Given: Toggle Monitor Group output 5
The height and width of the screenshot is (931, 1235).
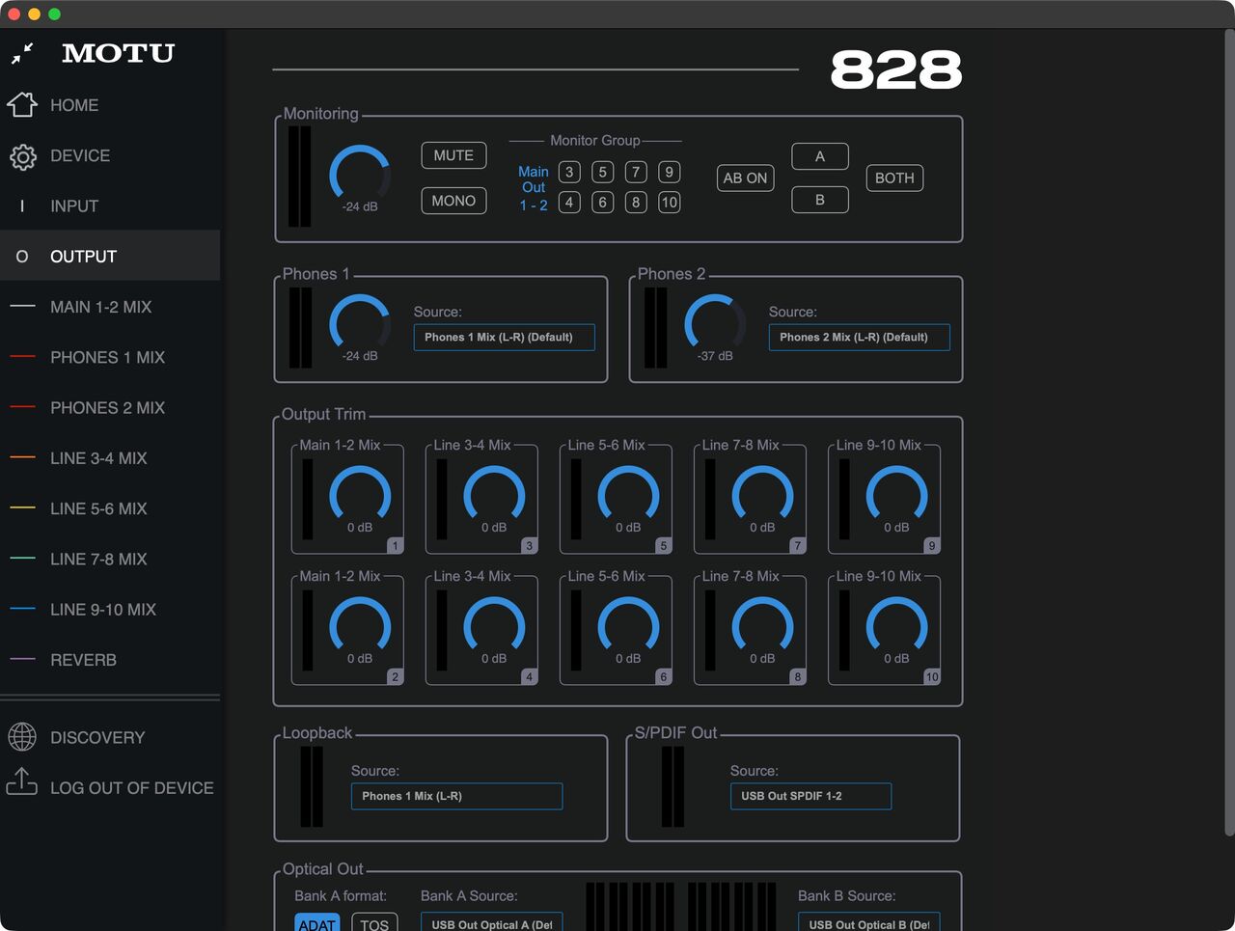Looking at the screenshot, I should point(602,172).
